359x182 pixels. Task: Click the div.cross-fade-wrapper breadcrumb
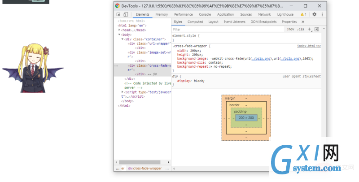(144, 168)
